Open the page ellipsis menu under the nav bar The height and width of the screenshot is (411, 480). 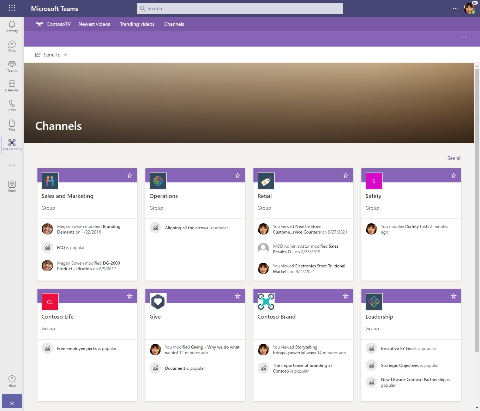click(463, 38)
